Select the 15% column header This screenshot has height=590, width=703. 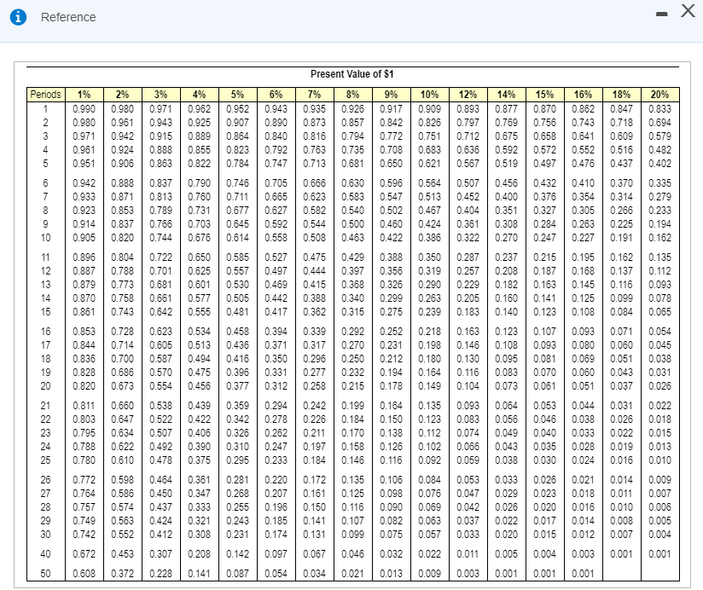tap(544, 95)
